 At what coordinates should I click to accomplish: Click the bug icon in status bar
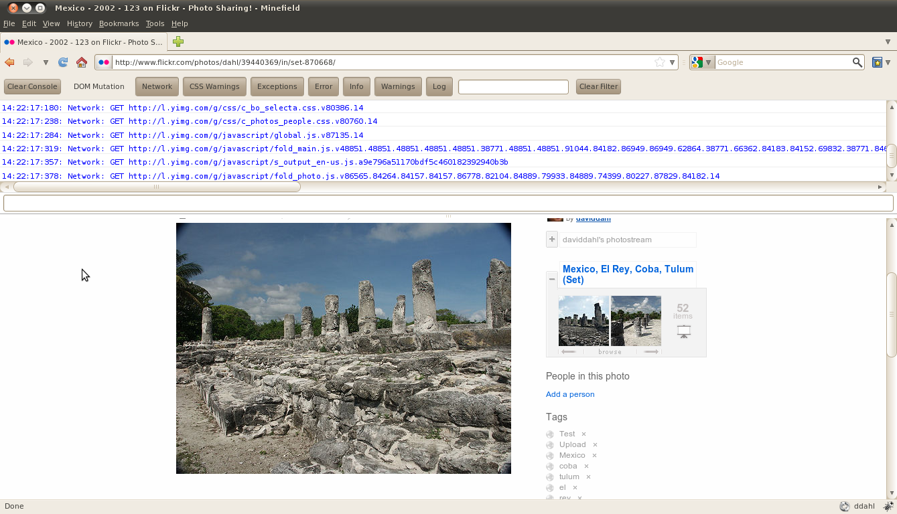[889, 507]
